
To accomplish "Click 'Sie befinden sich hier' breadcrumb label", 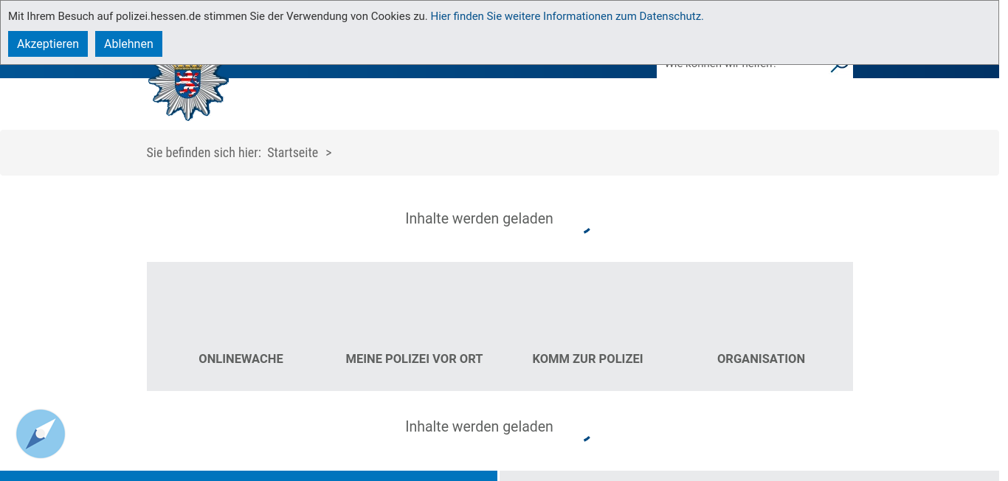I will 204,153.
